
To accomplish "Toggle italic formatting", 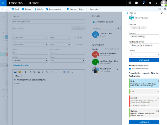I will 30,72.
